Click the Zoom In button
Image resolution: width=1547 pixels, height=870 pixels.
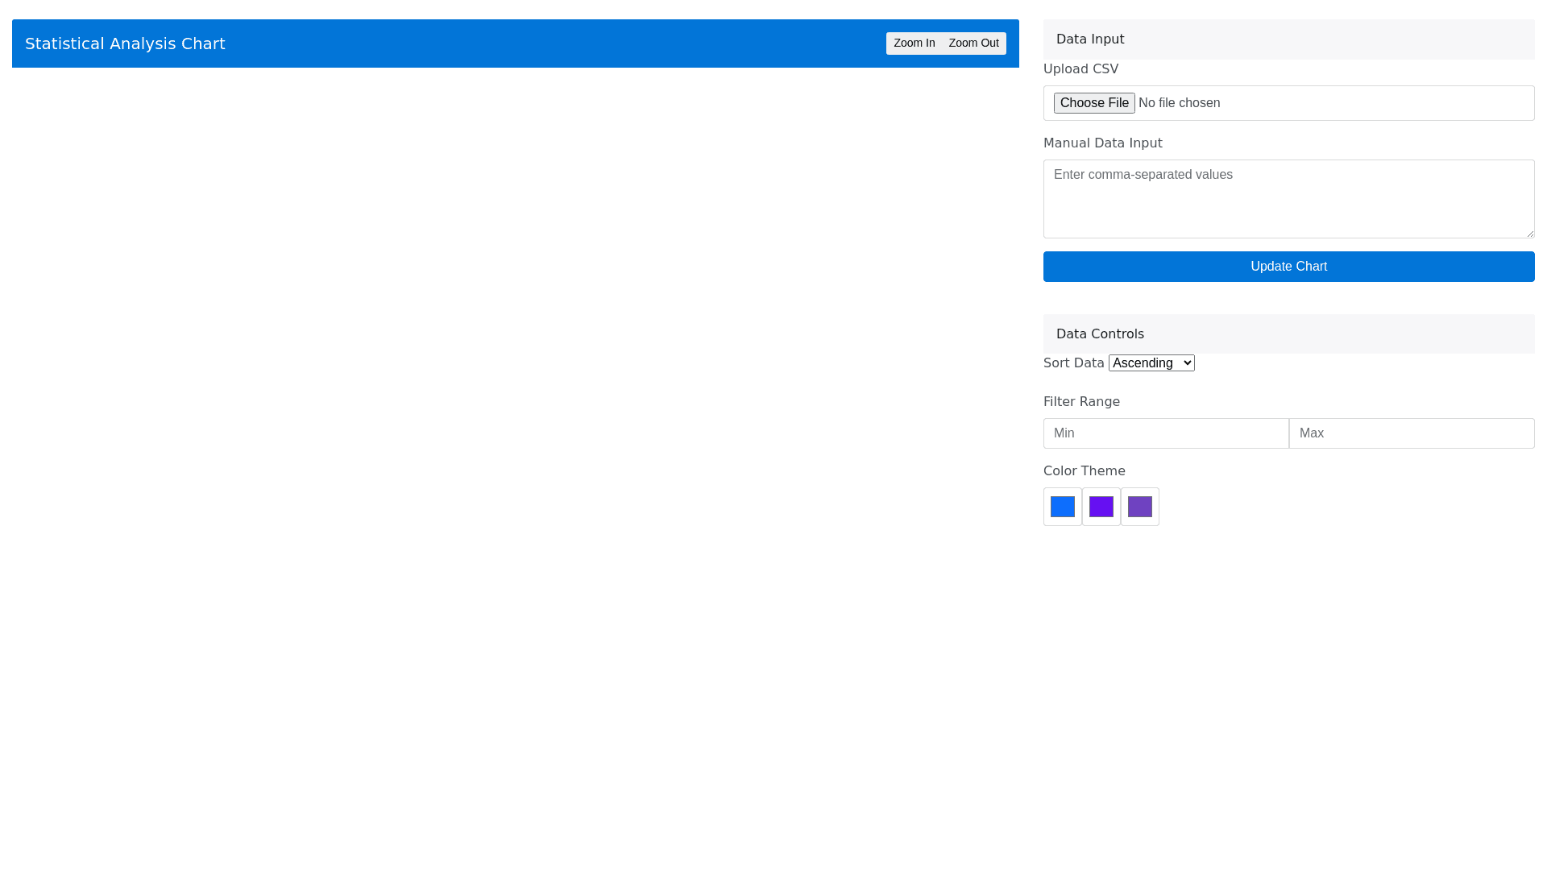coord(914,43)
